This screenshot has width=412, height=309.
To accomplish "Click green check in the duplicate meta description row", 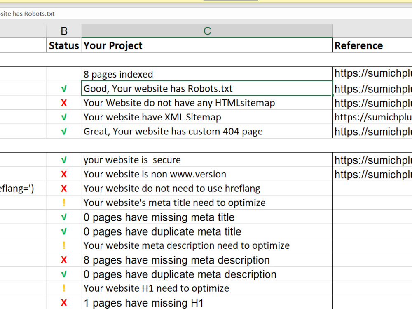I will pyautogui.click(x=64, y=274).
